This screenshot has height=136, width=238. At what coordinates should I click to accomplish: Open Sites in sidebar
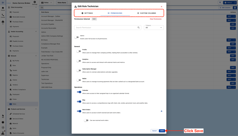click(x=14, y=65)
